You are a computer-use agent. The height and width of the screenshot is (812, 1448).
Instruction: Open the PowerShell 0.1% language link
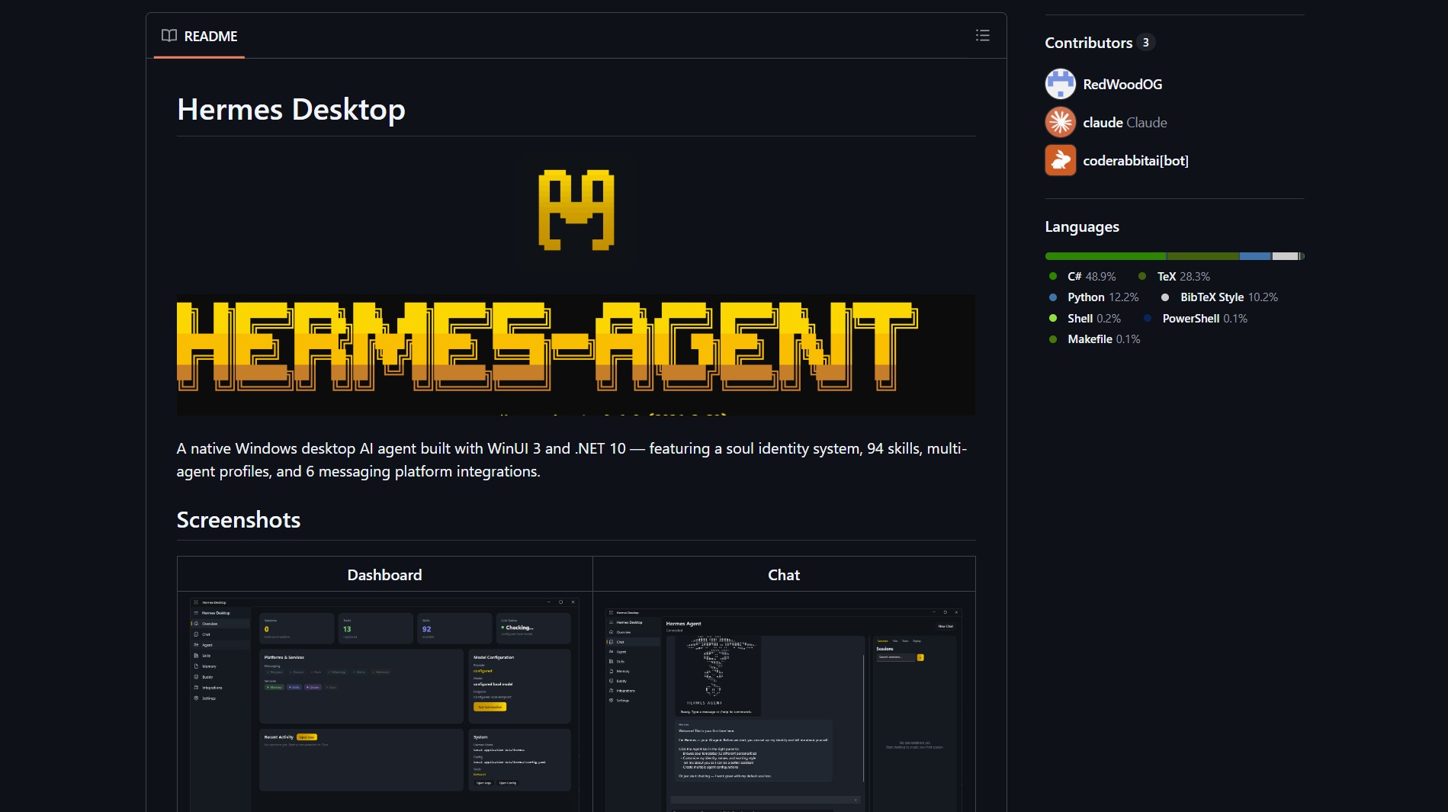click(1204, 319)
